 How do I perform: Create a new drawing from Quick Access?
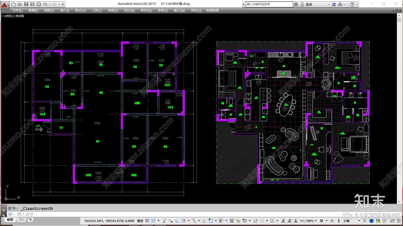[14, 4]
